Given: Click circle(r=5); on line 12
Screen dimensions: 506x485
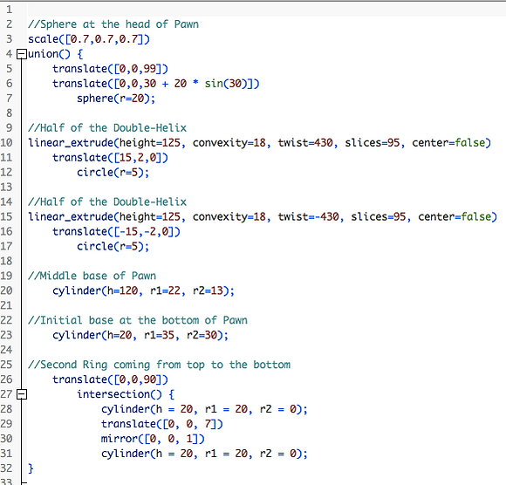Looking at the screenshot, I should pyautogui.click(x=113, y=173).
